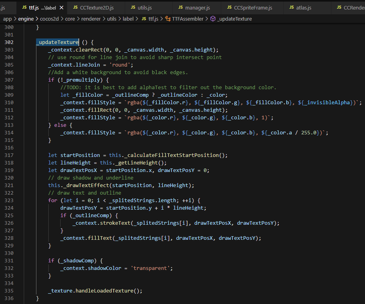Click handleLoadedTexture call on line 335
Viewport: 365px width, 304px height.
click(x=104, y=291)
